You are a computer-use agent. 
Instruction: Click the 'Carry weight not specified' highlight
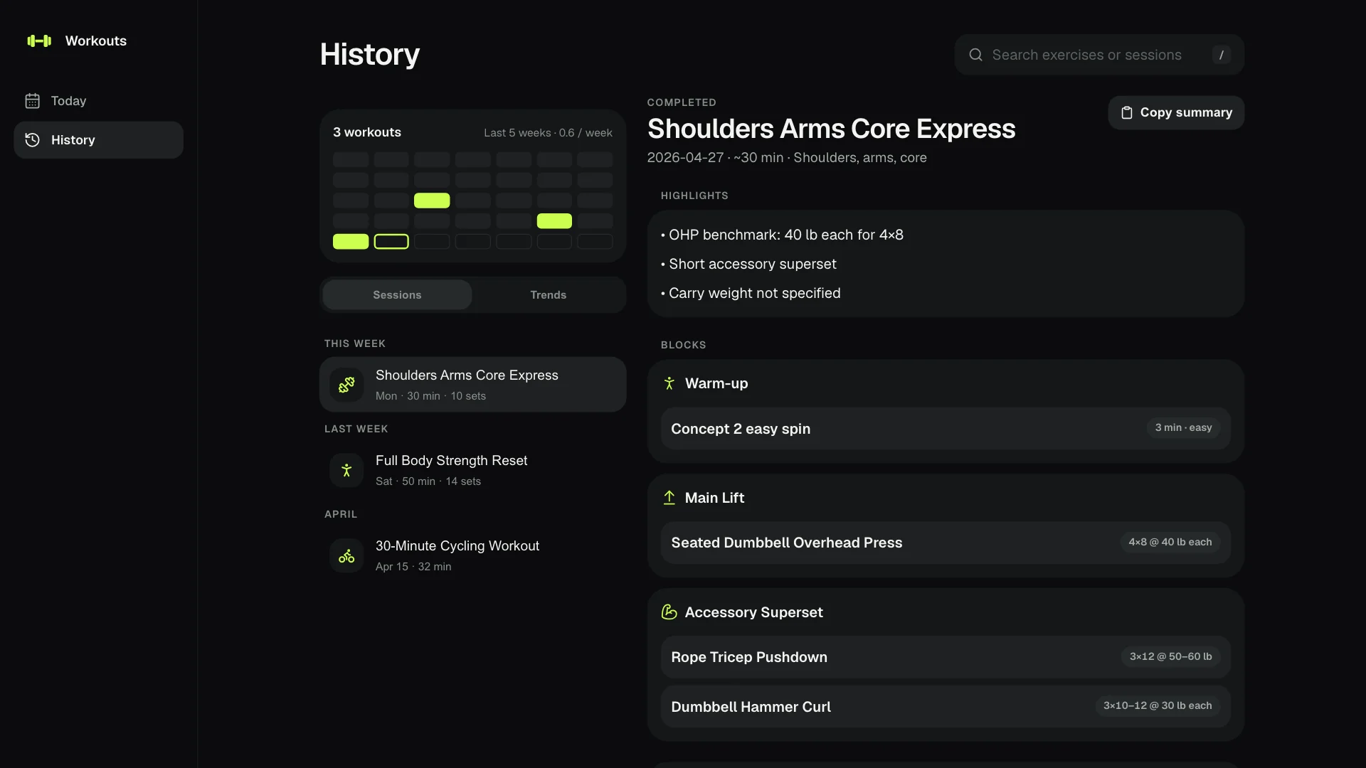pos(751,294)
